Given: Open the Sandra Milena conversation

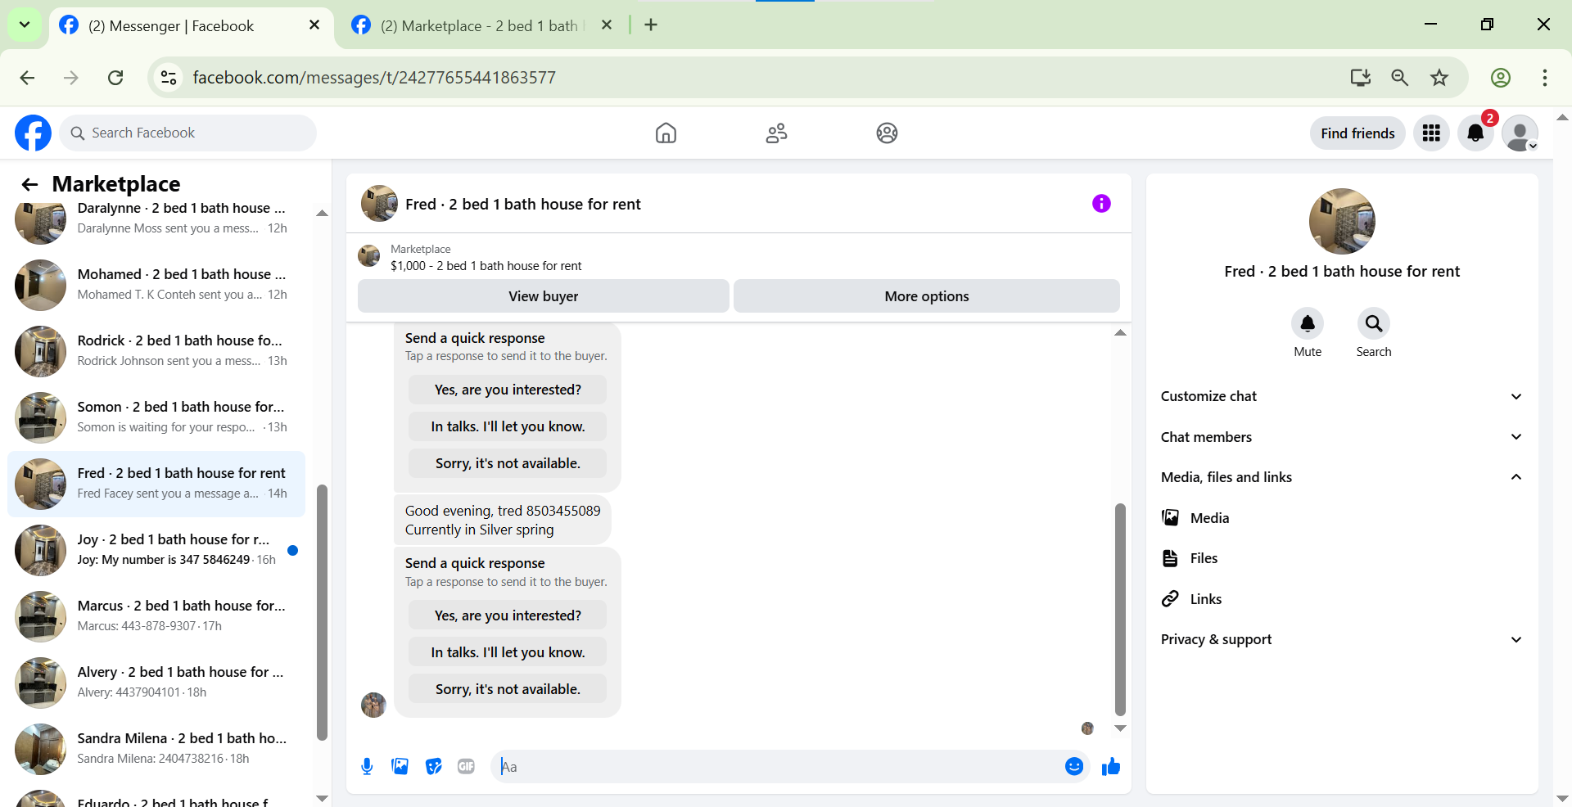Looking at the screenshot, I should click(156, 749).
